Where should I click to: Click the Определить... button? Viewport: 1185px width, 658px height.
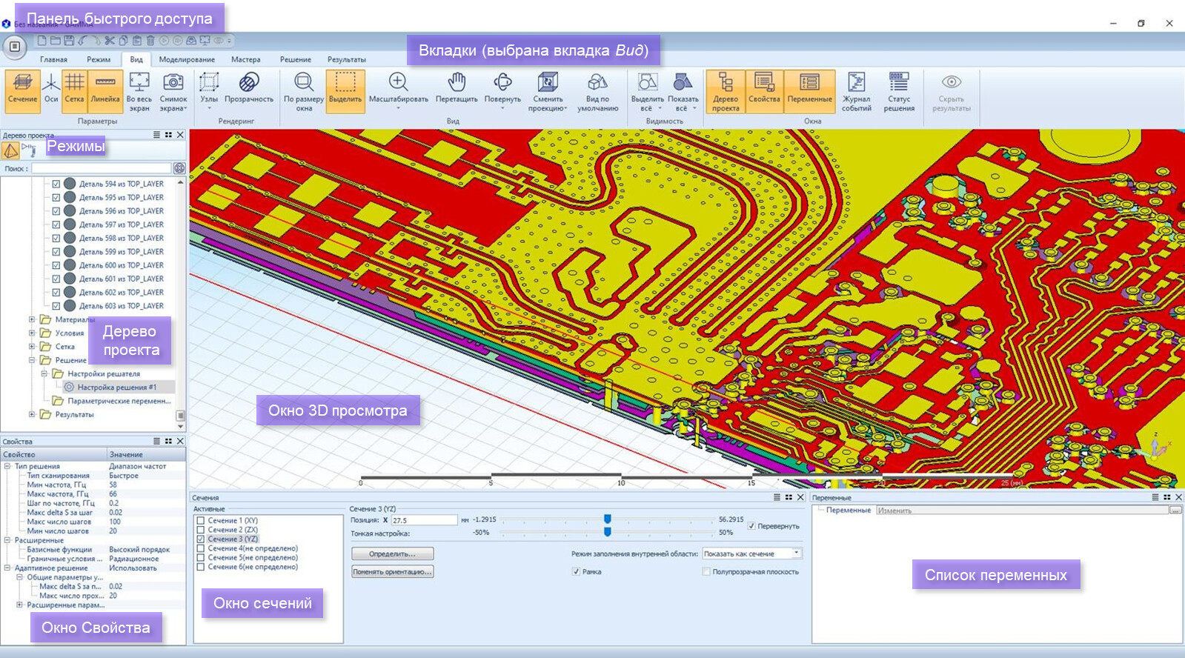(392, 554)
